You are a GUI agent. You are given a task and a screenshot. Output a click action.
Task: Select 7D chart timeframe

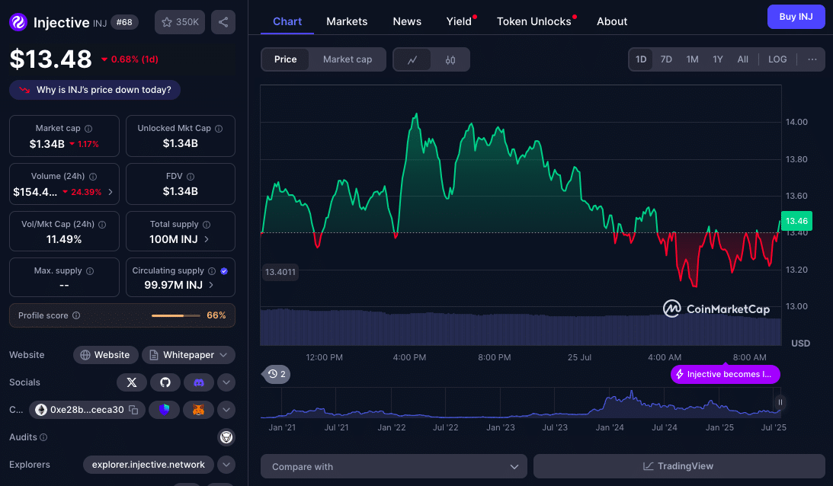coord(666,59)
